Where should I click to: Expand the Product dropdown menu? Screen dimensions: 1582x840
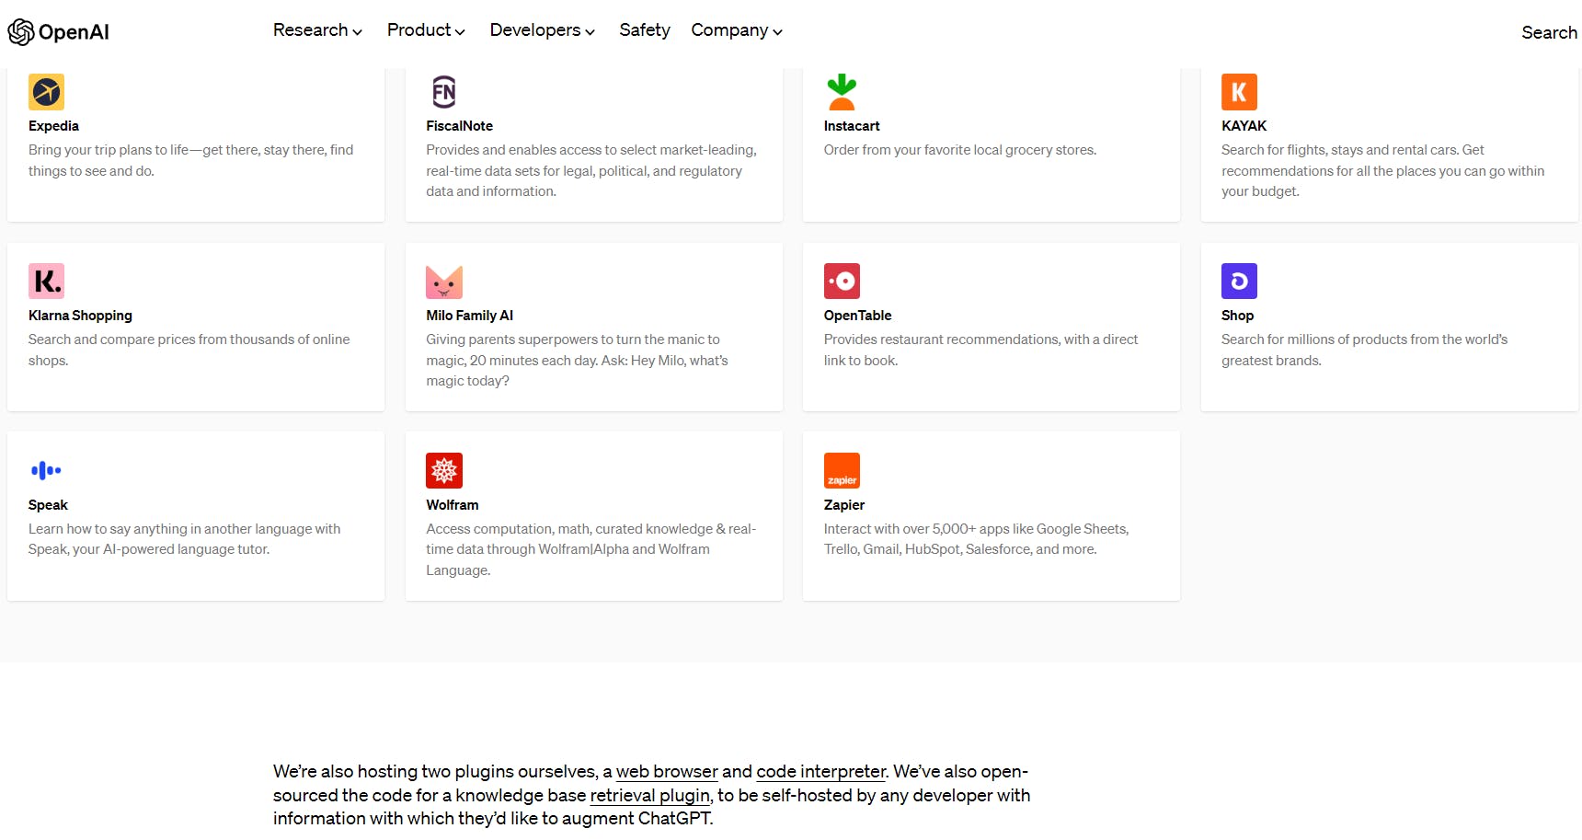[x=426, y=30]
